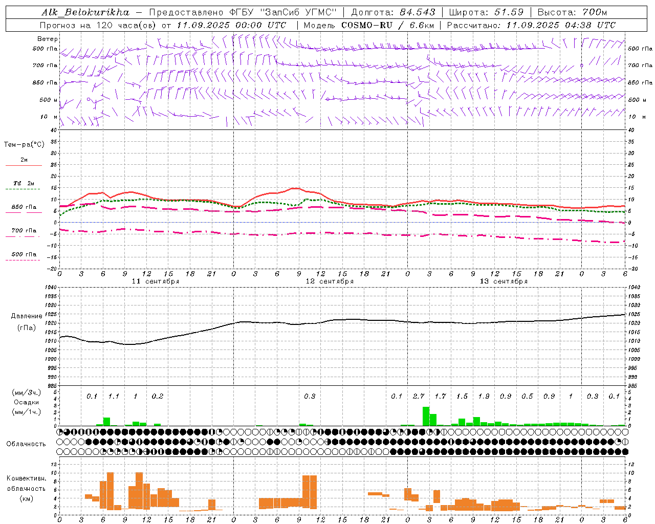Click the dashed line sample under Td 2м

[24, 189]
